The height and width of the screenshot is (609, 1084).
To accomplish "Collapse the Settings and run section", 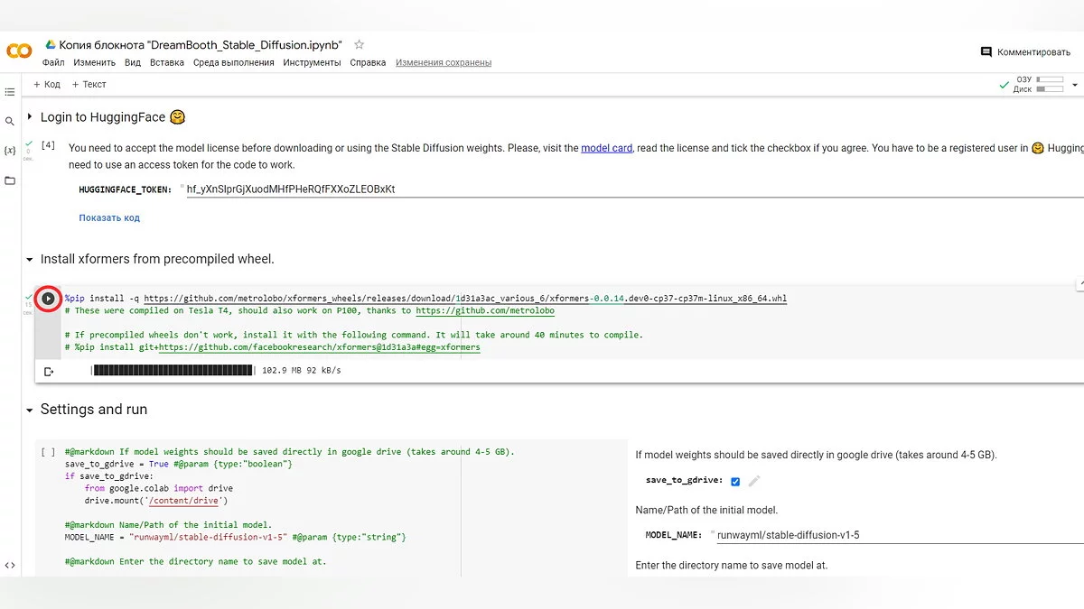I will tap(30, 410).
